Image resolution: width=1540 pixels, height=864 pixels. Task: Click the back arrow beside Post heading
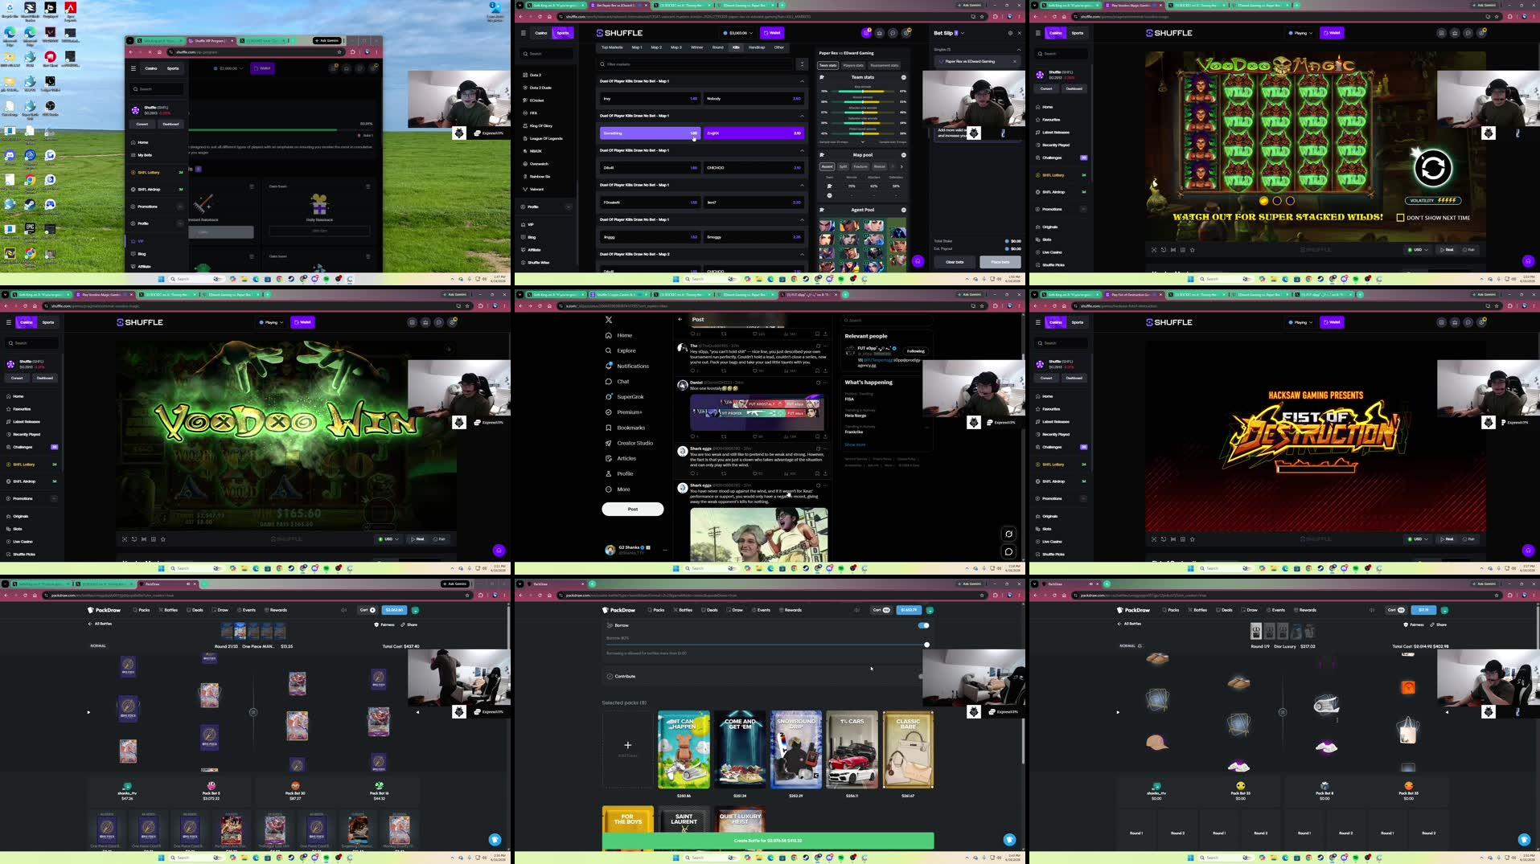680,319
